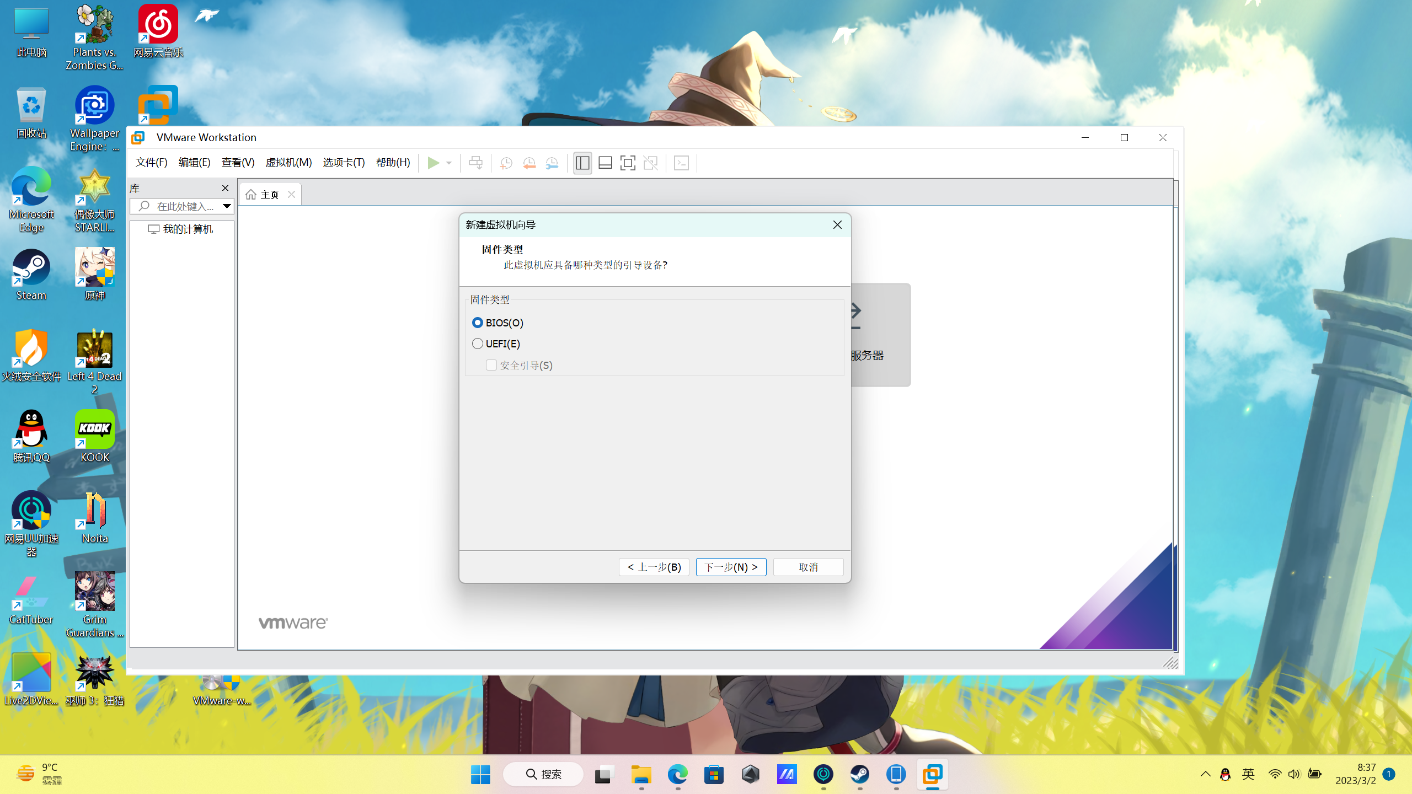This screenshot has height=794, width=1412.
Task: Open the snapshot manager icon
Action: point(552,163)
